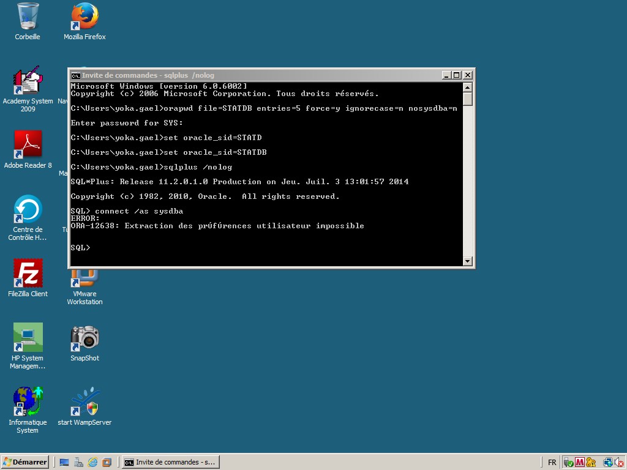Launch the start WampServer shortcut
Viewport: 627px width, 470px height.
[x=84, y=402]
